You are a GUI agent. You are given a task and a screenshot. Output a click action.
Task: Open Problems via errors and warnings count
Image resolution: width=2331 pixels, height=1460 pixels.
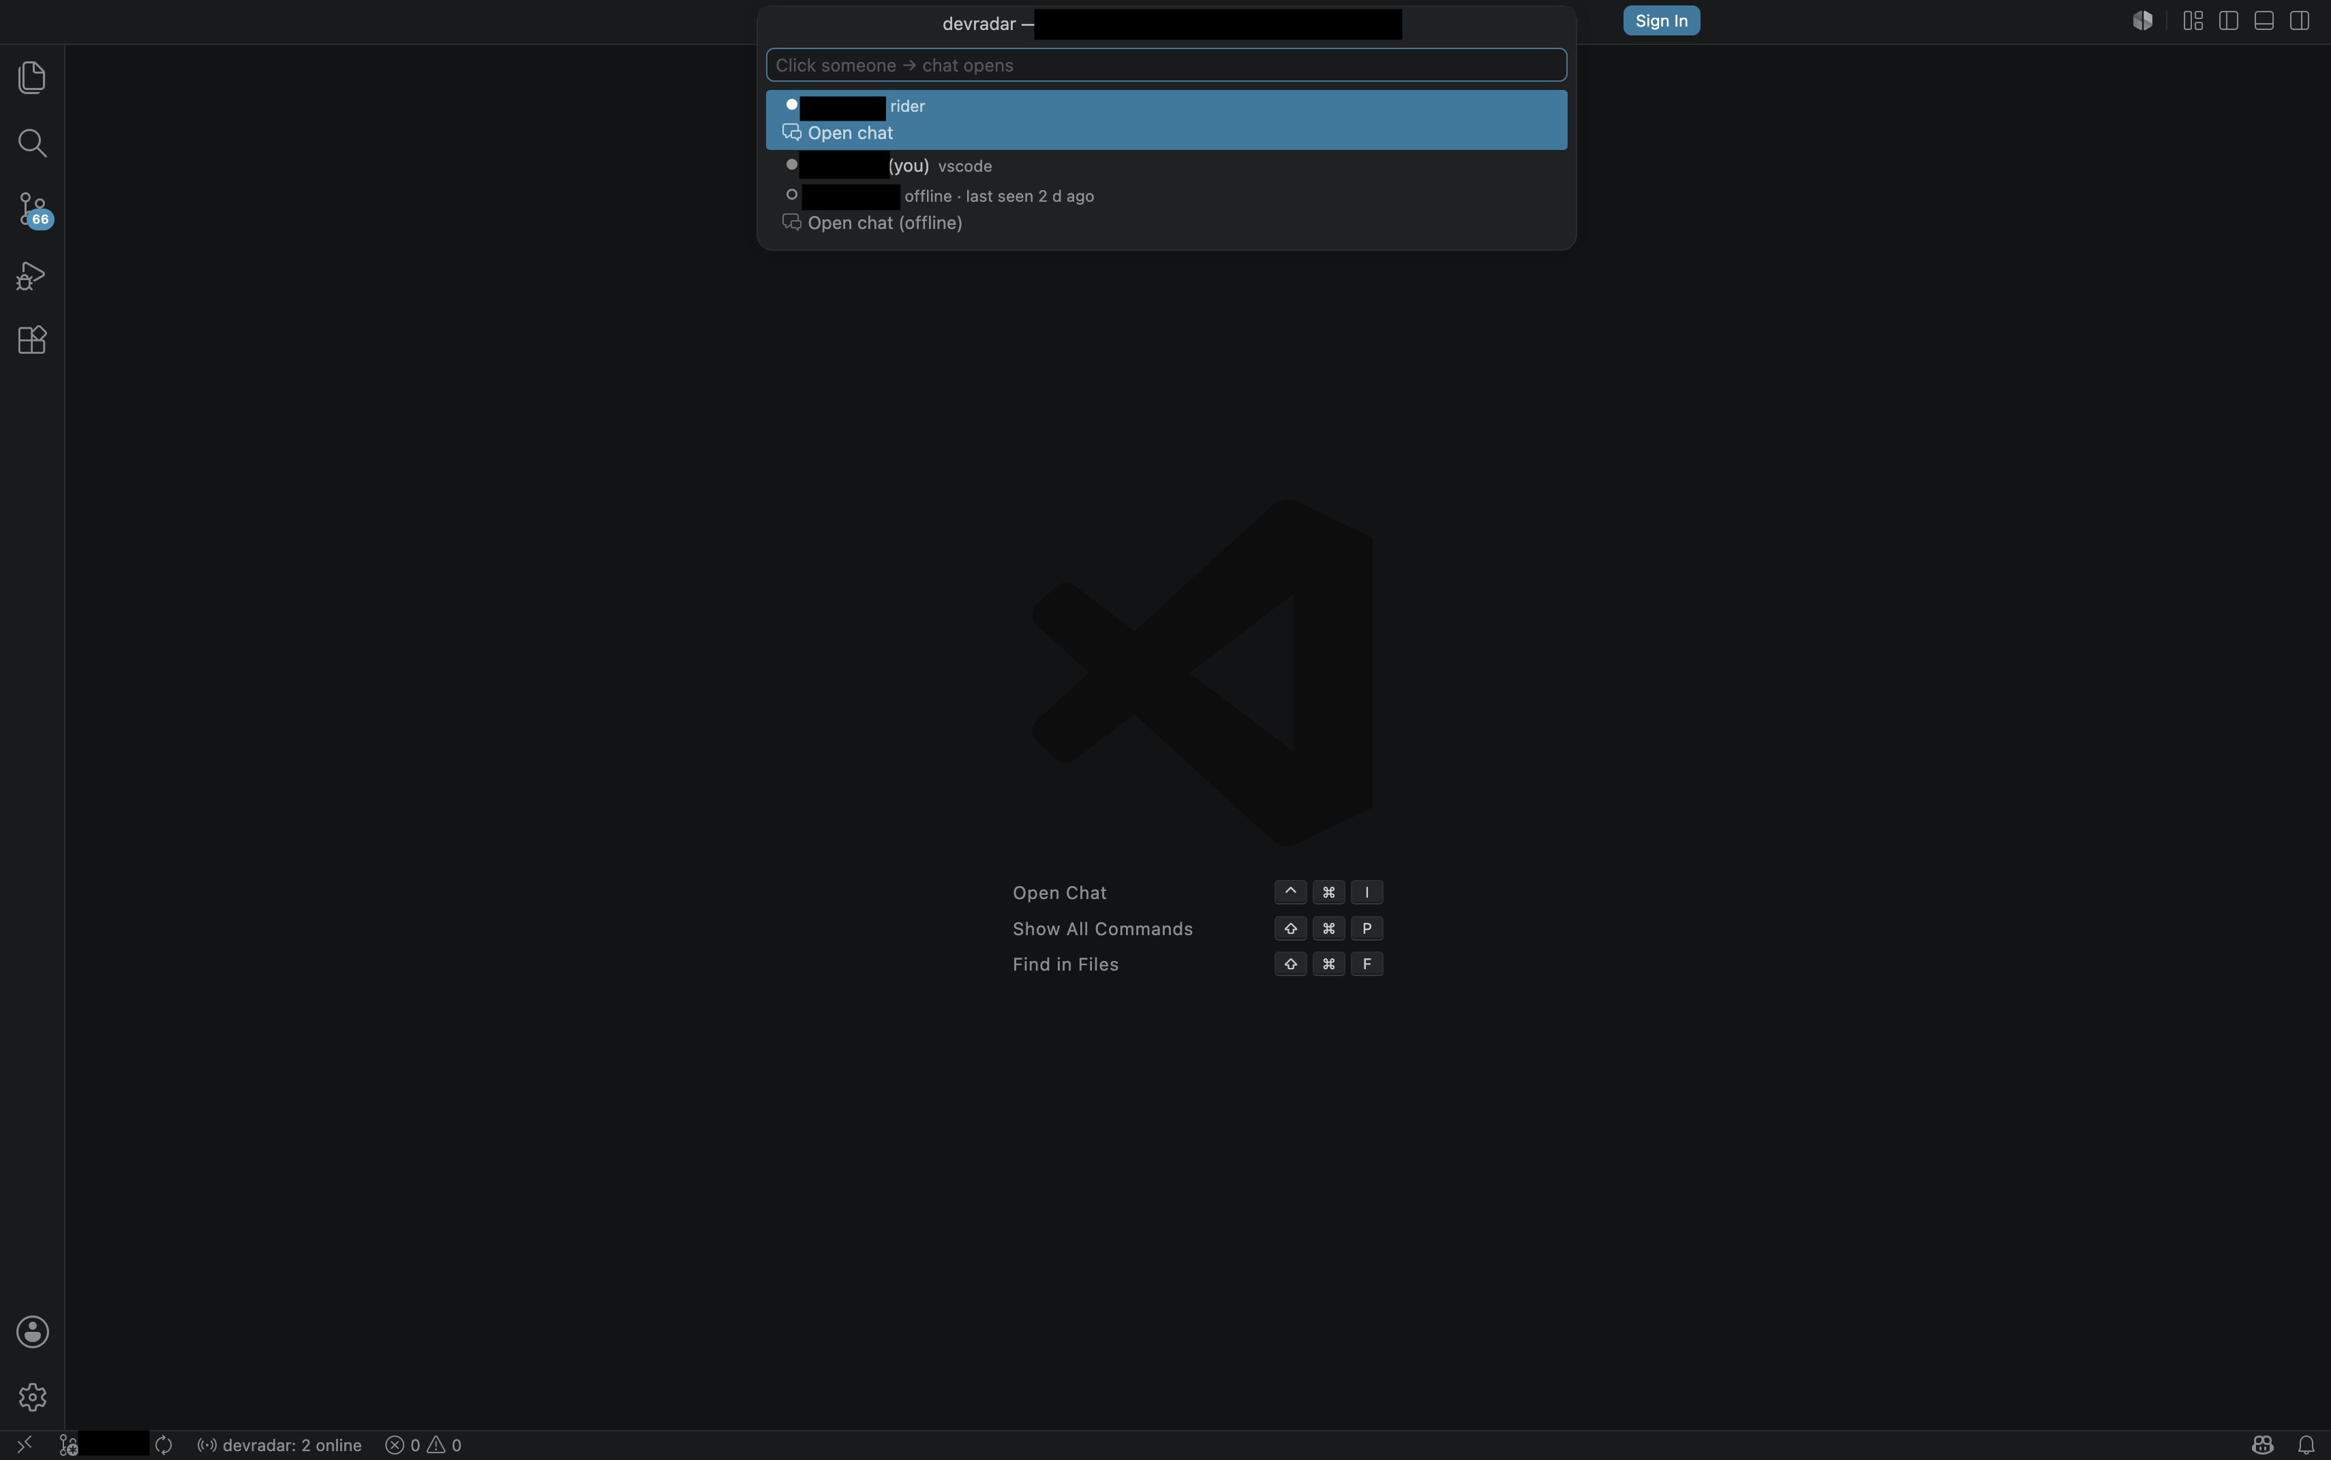click(x=423, y=1444)
